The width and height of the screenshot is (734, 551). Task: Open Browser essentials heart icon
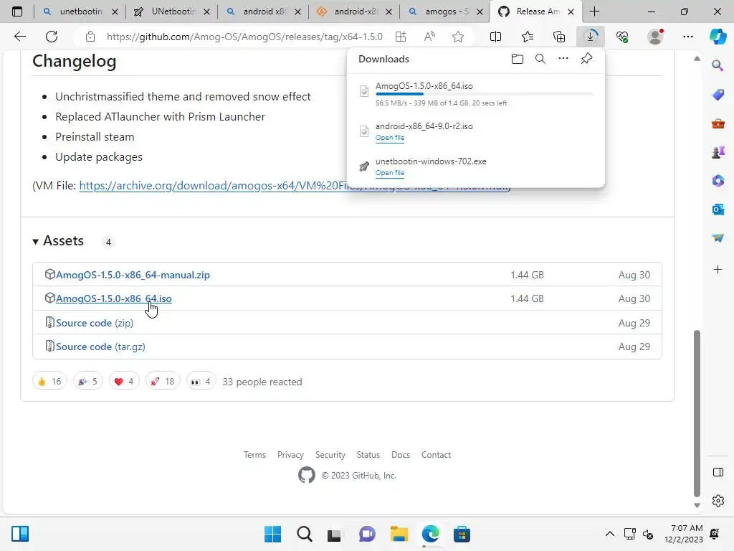622,37
